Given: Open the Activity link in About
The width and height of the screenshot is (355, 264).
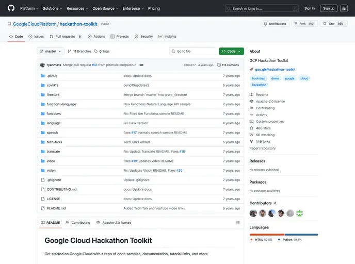Looking at the screenshot, I should click(259, 114).
